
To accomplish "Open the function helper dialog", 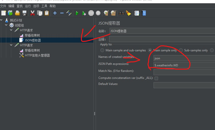I will [x=137, y=13].
